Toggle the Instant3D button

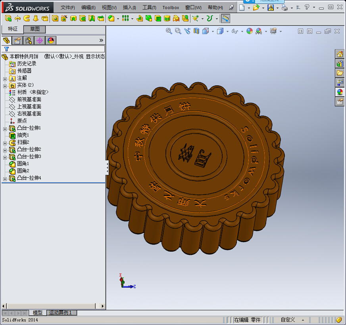[x=225, y=19]
